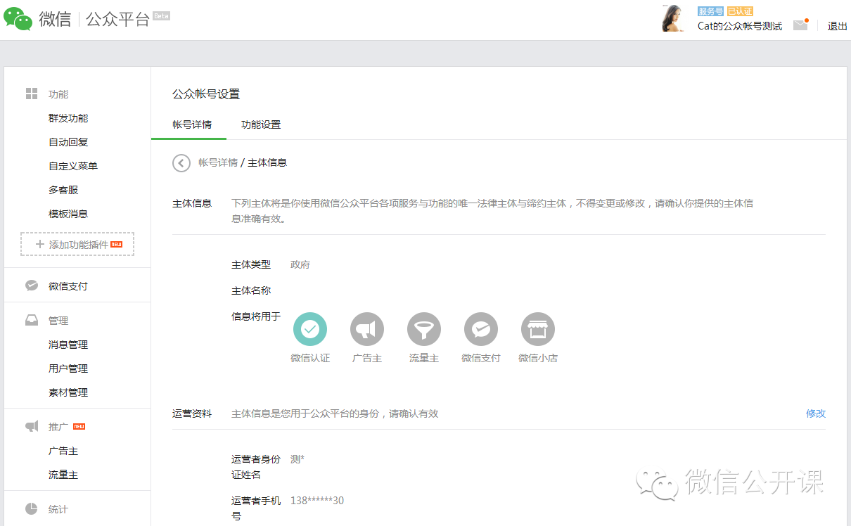851x526 pixels.
Task: Click the 微信小店 shop circle icon
Action: (538, 329)
